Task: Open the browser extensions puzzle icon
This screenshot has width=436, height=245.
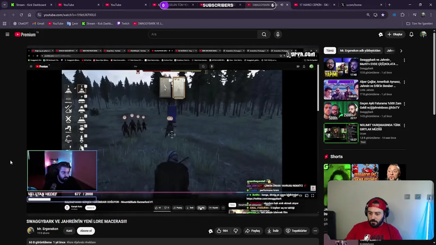Action: point(402,15)
